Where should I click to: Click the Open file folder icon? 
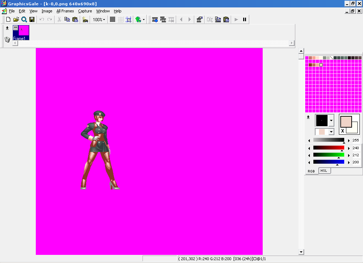click(x=16, y=19)
